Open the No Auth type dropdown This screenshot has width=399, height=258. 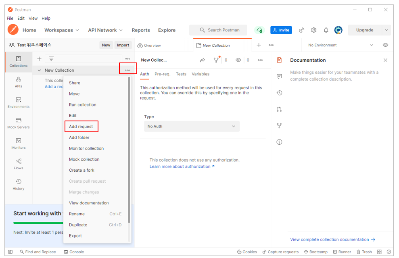tap(192, 126)
